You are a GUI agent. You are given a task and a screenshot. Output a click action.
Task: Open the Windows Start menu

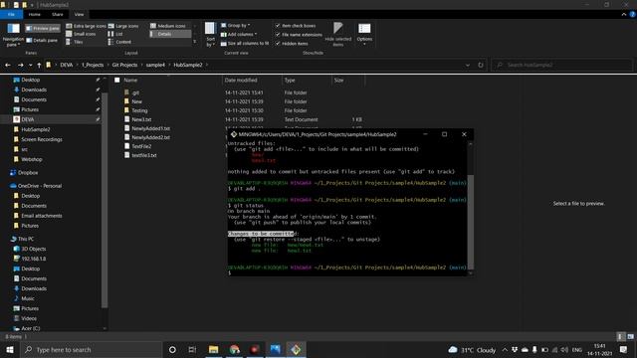click(x=9, y=349)
